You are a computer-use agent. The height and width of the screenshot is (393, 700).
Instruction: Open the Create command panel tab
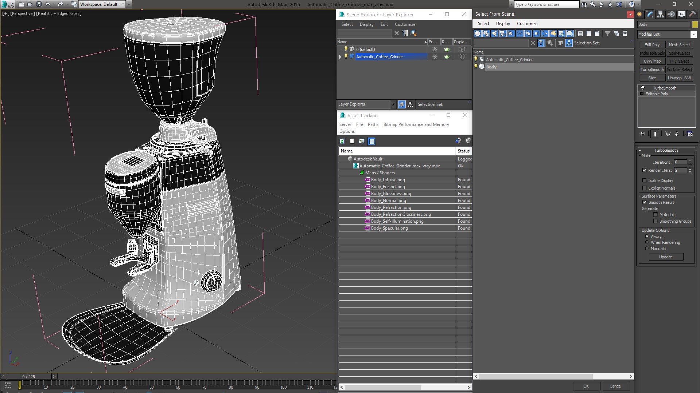(639, 14)
